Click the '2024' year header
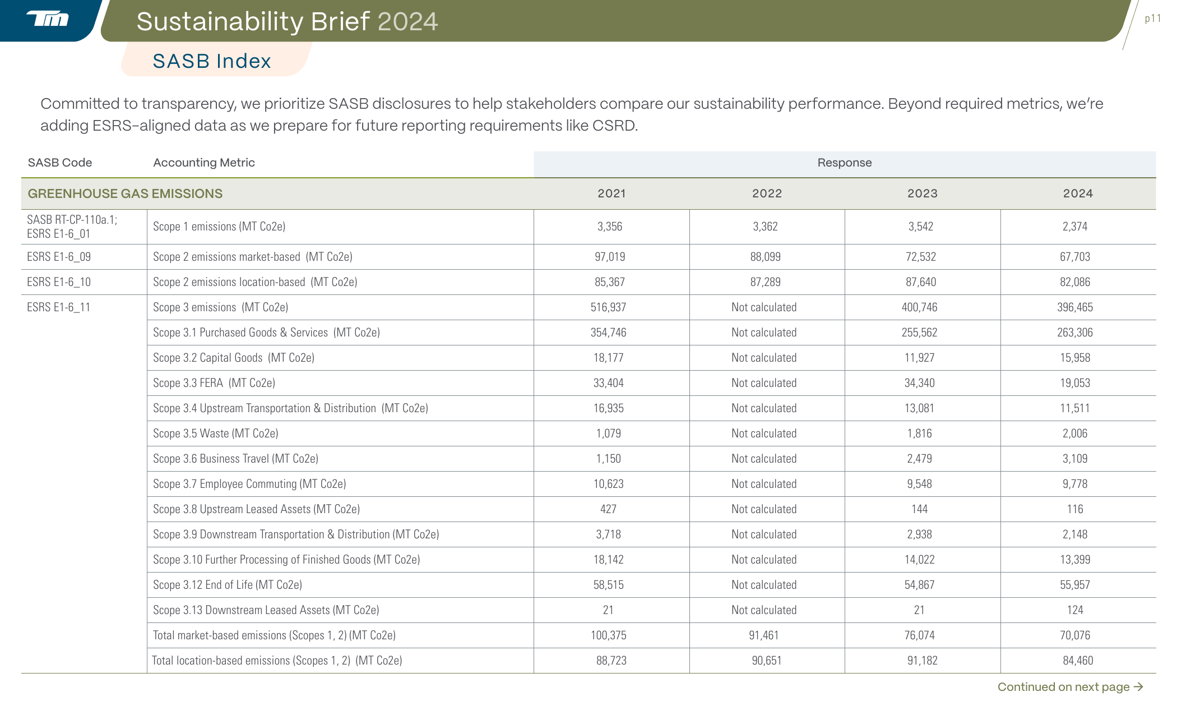1177x715 pixels. 1078,193
